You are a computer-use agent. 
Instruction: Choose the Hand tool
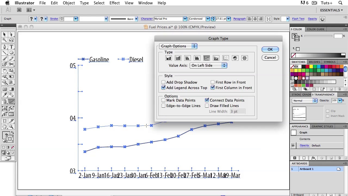click(4, 127)
